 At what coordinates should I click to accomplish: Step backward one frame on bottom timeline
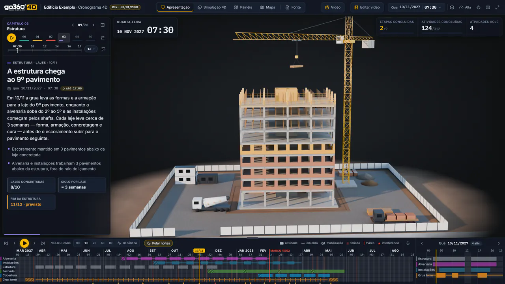pos(15,243)
